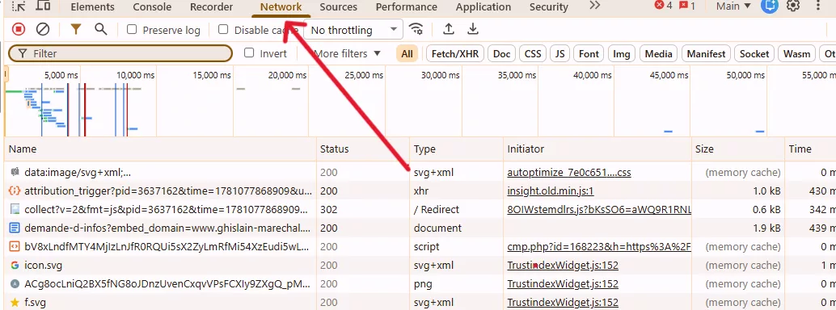Open 8OIWstemdlrs.js initiator link

pos(599,209)
